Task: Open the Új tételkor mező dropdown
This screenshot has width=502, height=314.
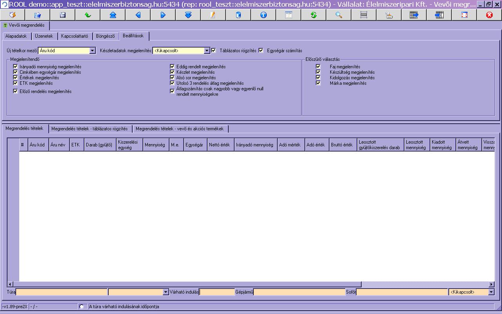Action: pos(93,51)
